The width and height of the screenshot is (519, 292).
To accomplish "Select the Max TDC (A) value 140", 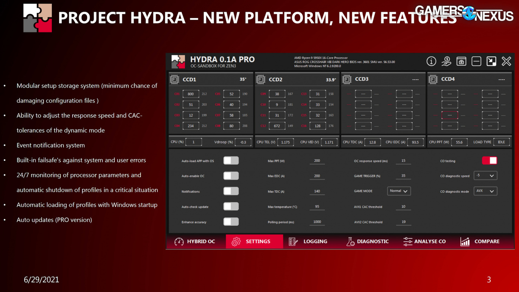I will pos(317,191).
